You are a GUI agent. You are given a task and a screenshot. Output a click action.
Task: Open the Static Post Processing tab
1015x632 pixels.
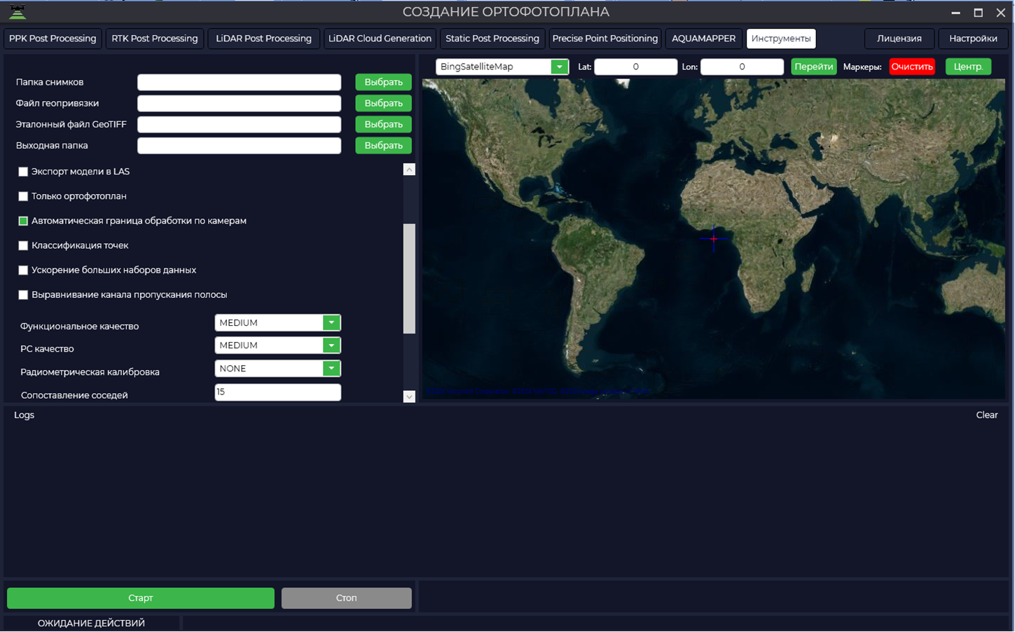click(492, 39)
